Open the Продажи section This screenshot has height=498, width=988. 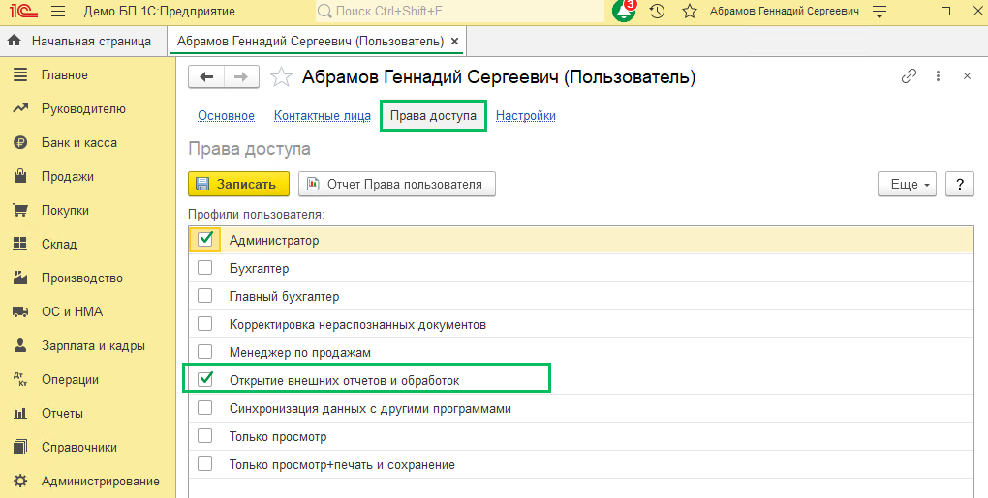tap(68, 177)
